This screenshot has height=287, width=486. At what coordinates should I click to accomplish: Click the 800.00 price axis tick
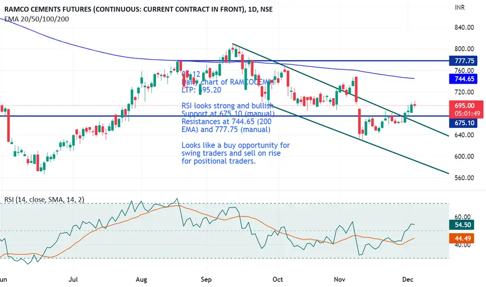(464, 49)
